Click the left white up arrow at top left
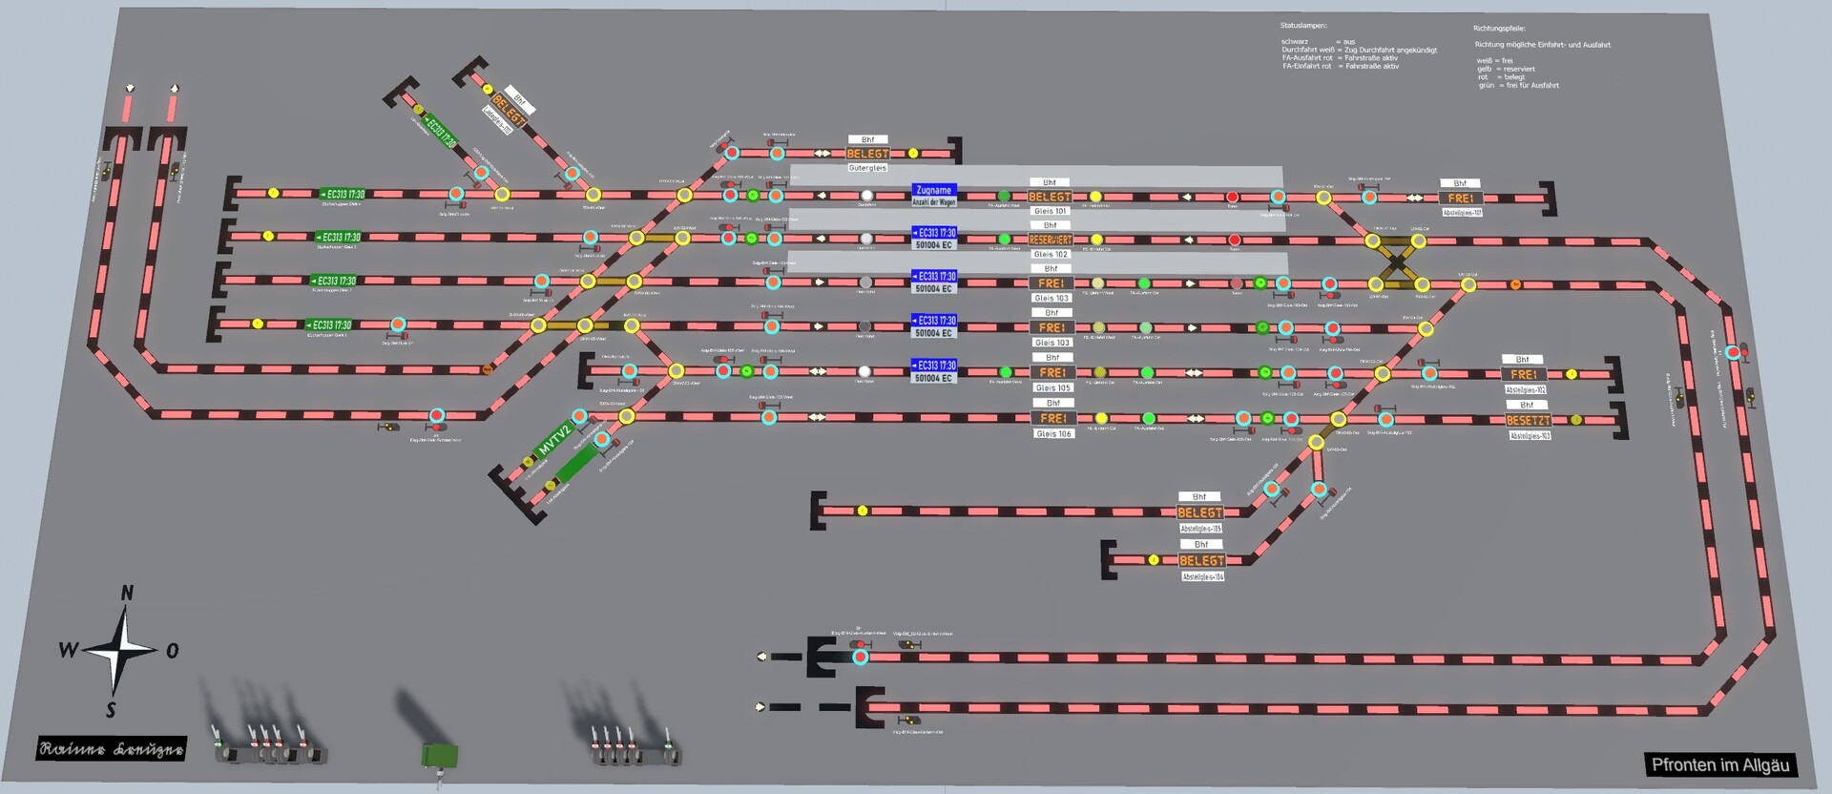The width and height of the screenshot is (1832, 794). (x=130, y=89)
